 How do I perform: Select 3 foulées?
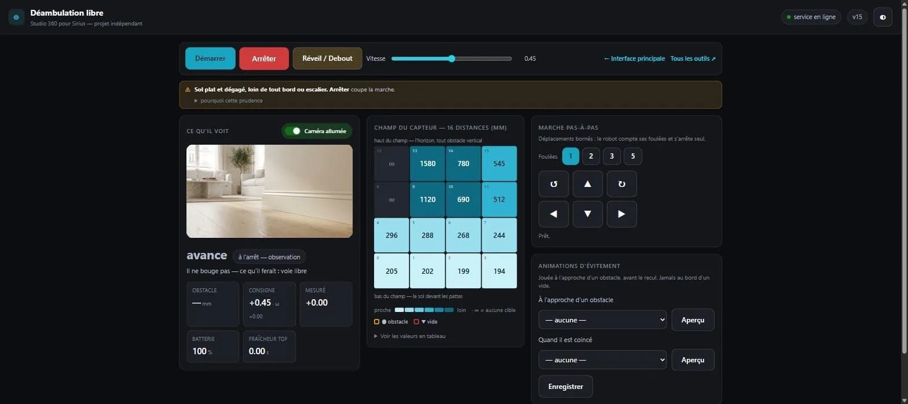click(612, 156)
